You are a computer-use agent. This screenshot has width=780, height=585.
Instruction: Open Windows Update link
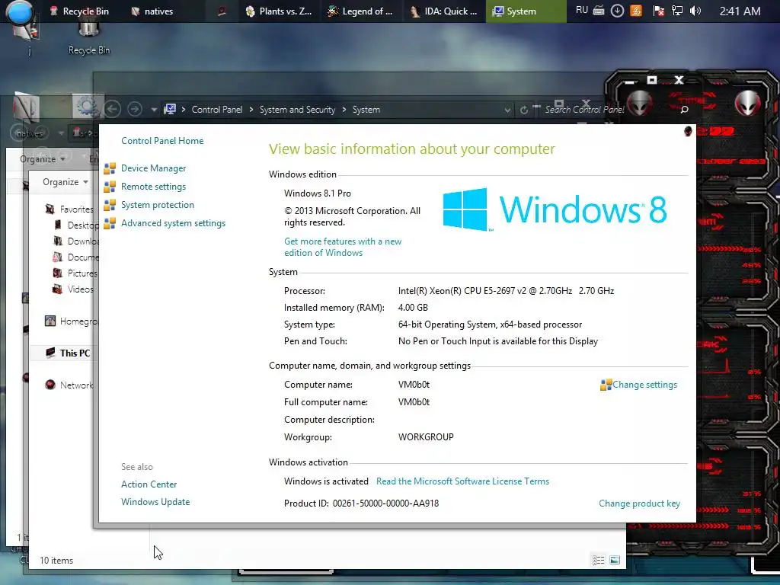[155, 502]
